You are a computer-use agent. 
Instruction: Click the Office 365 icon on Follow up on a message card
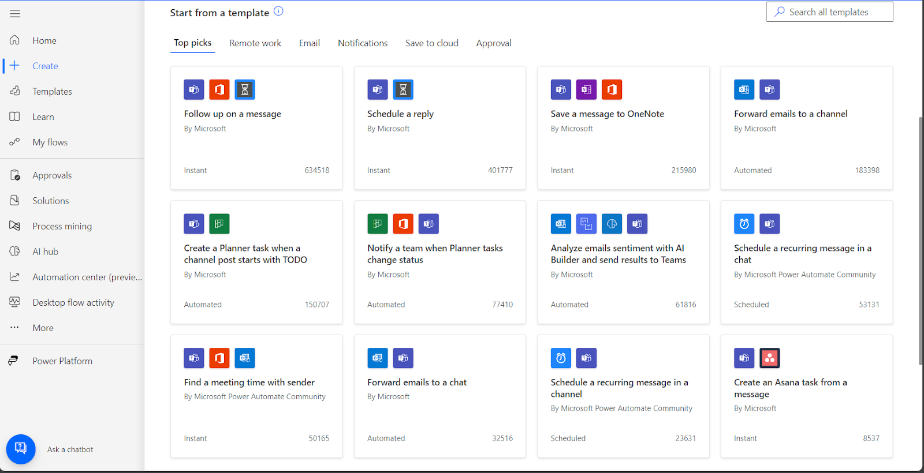tap(219, 89)
